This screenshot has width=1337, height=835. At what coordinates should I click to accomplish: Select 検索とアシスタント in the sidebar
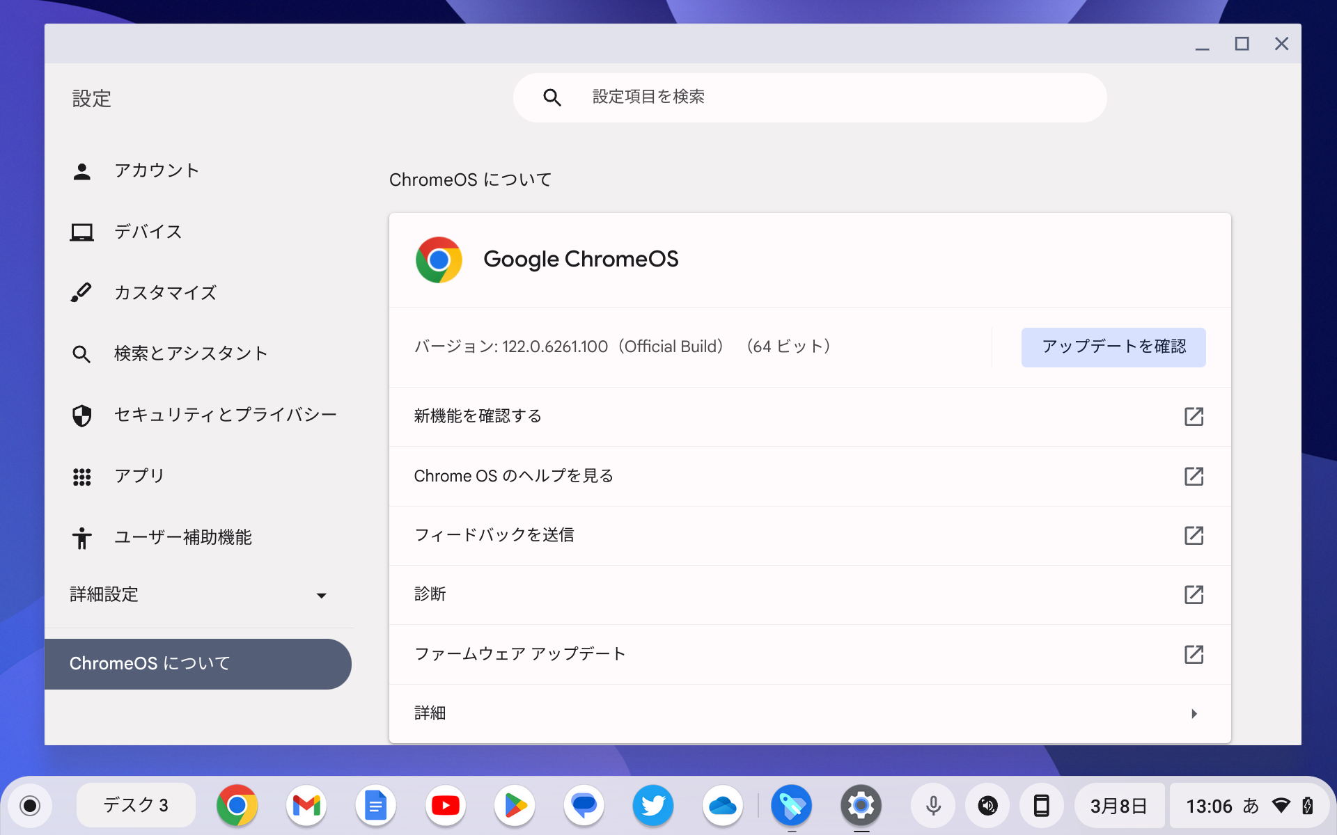(190, 353)
